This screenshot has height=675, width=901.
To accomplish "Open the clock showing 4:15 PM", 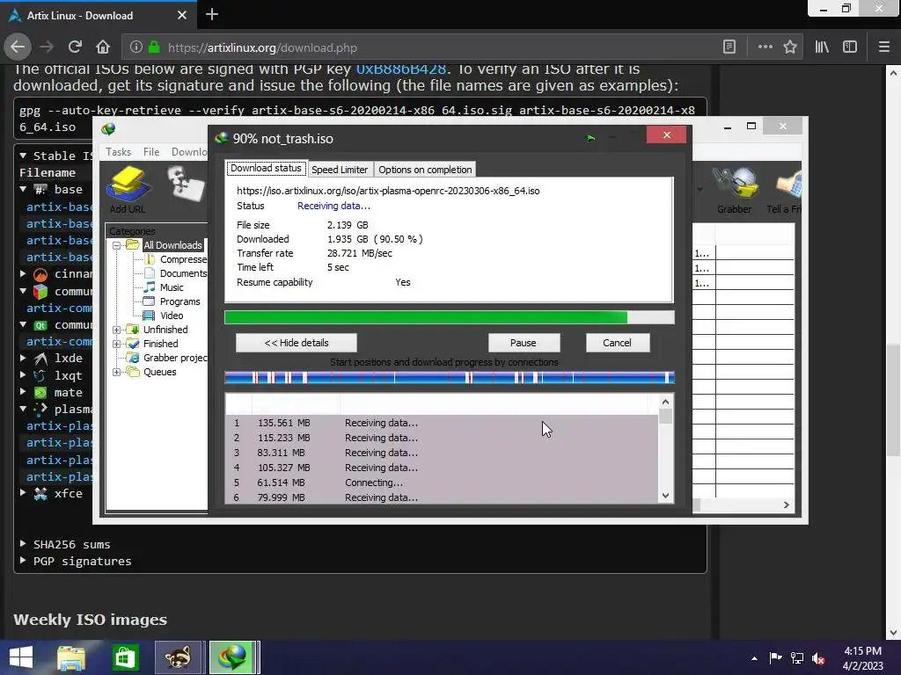I will (x=863, y=658).
